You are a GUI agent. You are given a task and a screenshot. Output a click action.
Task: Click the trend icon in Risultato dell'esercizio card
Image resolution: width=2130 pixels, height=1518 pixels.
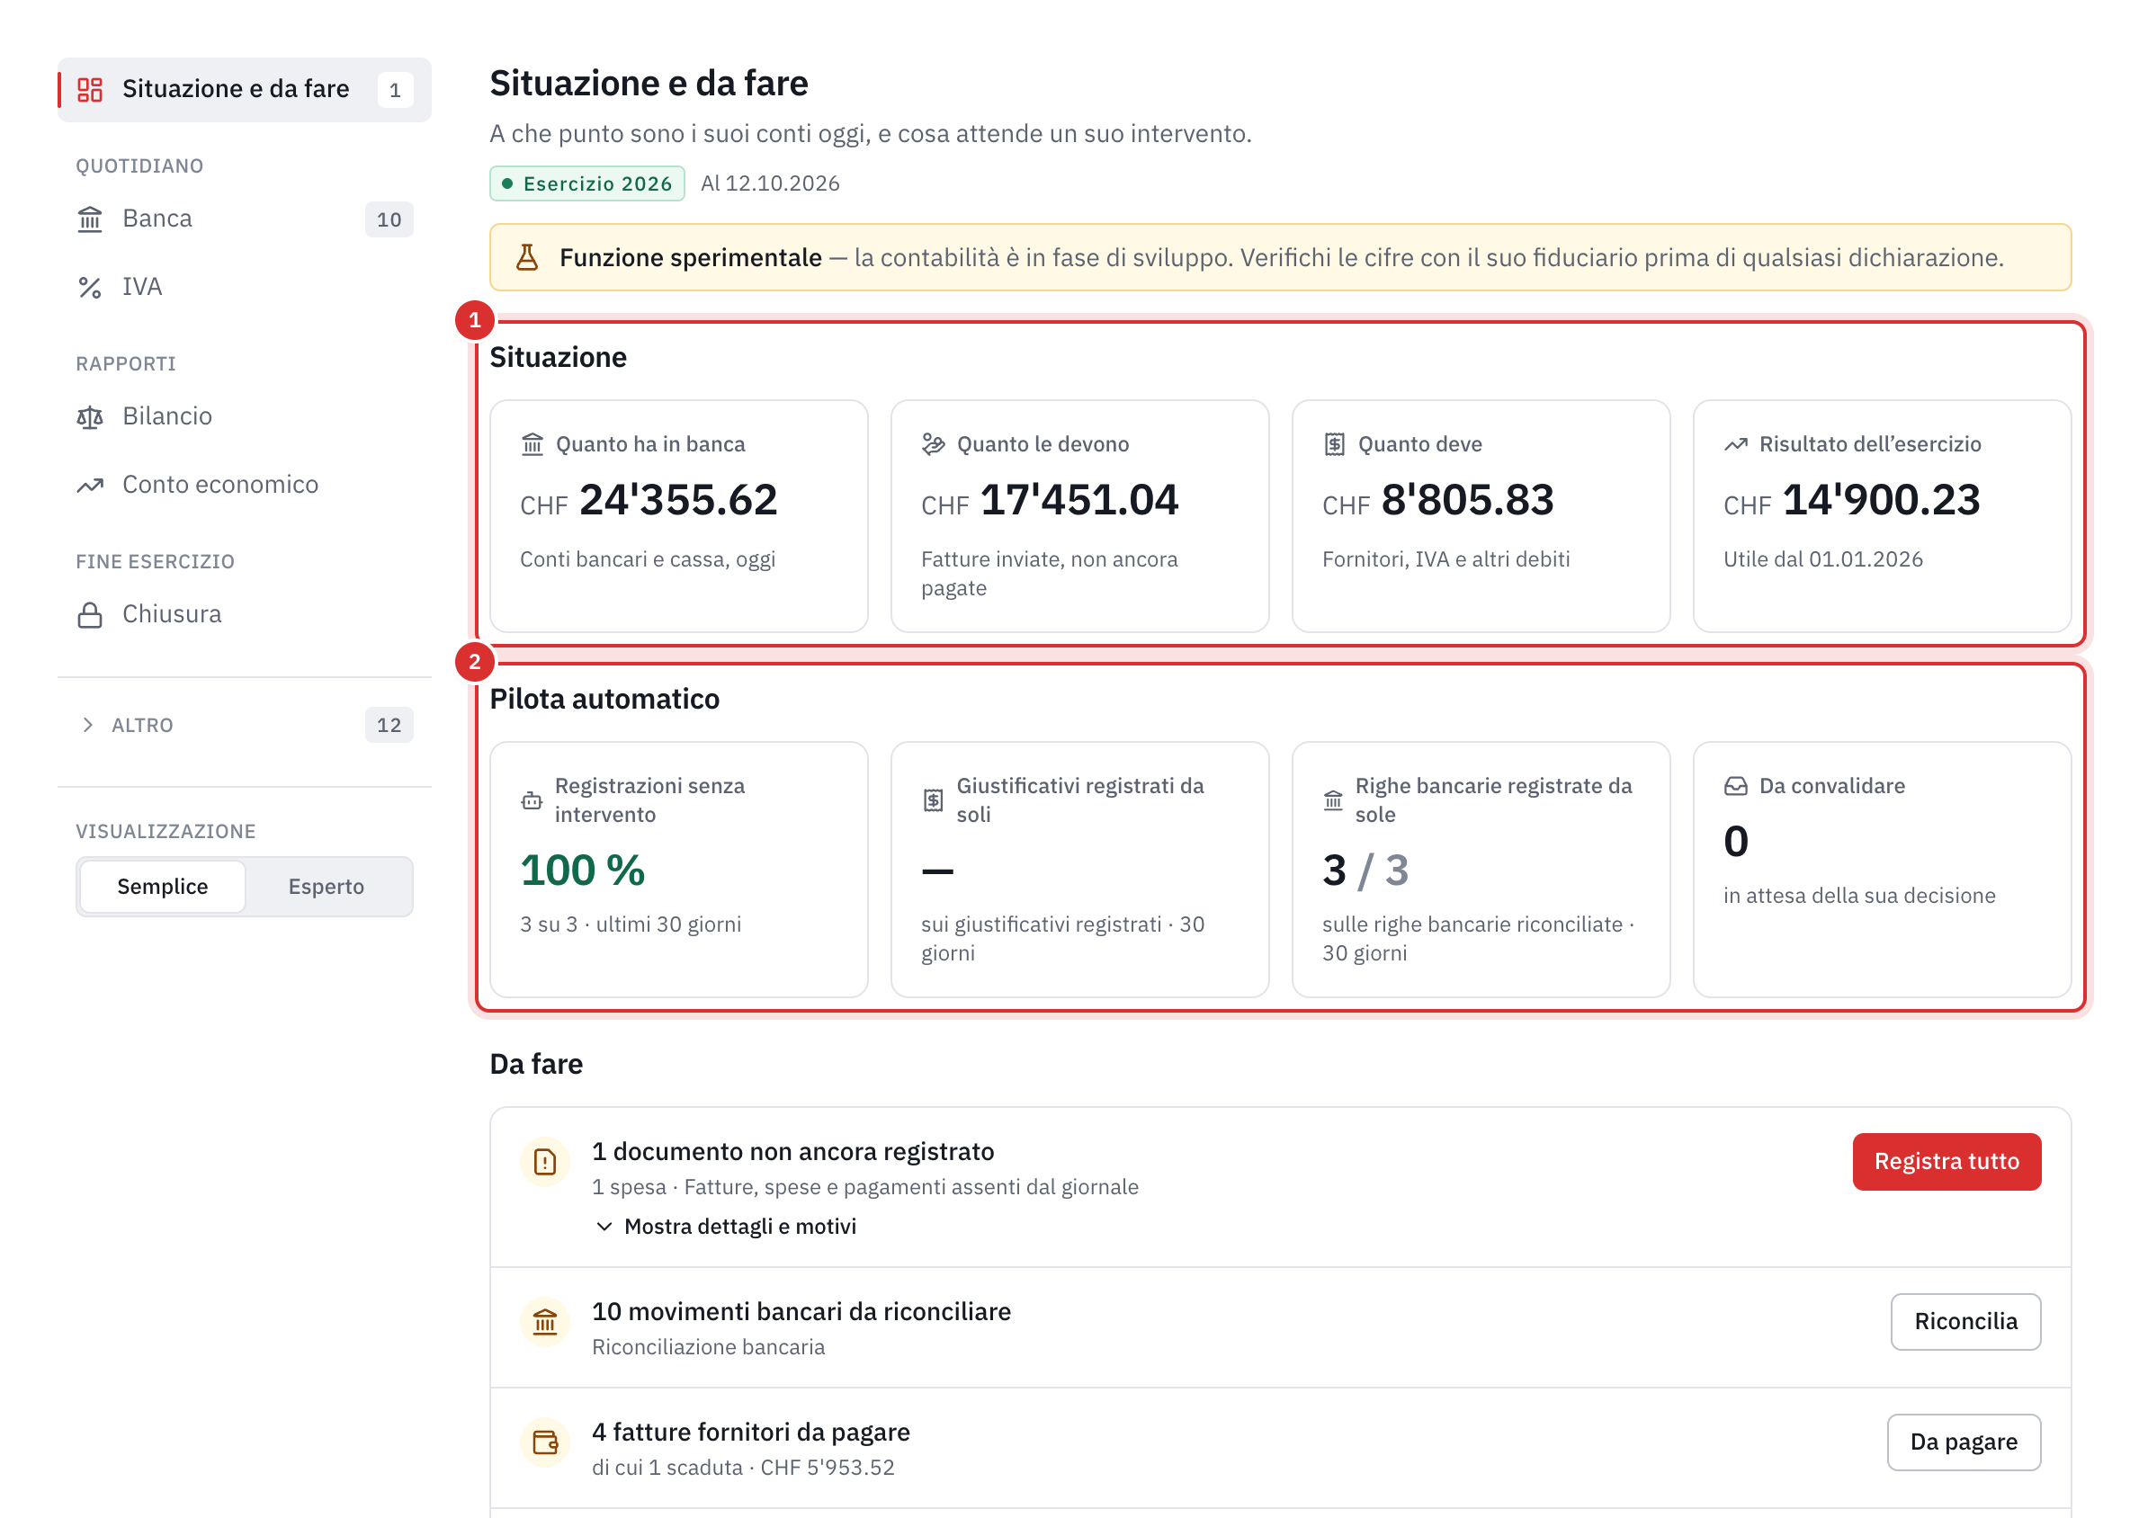coord(1735,444)
